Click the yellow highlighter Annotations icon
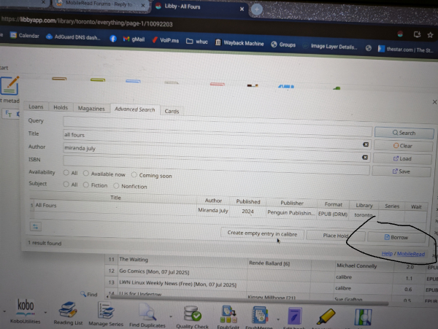 click(x=326, y=316)
